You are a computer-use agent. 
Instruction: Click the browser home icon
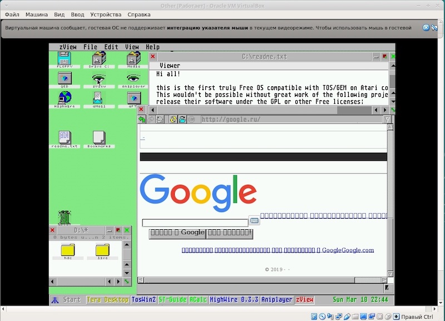160,119
